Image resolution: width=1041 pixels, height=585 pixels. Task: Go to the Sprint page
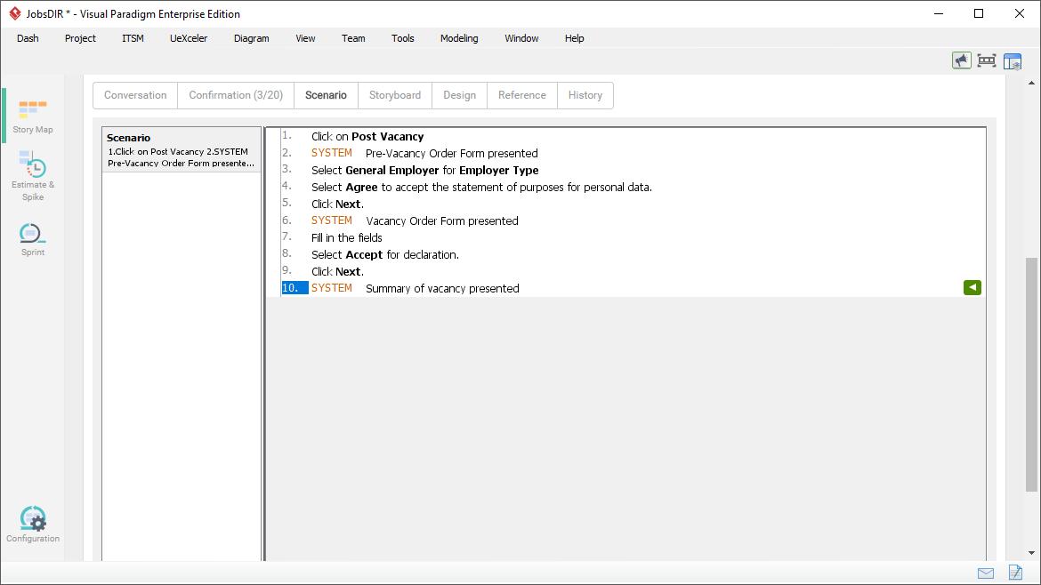[x=33, y=239]
